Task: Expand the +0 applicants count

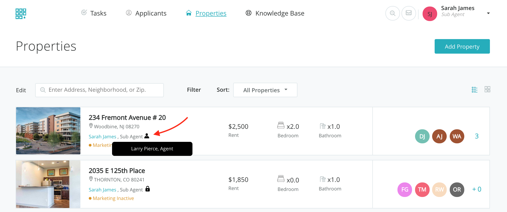Action: tap(477, 189)
